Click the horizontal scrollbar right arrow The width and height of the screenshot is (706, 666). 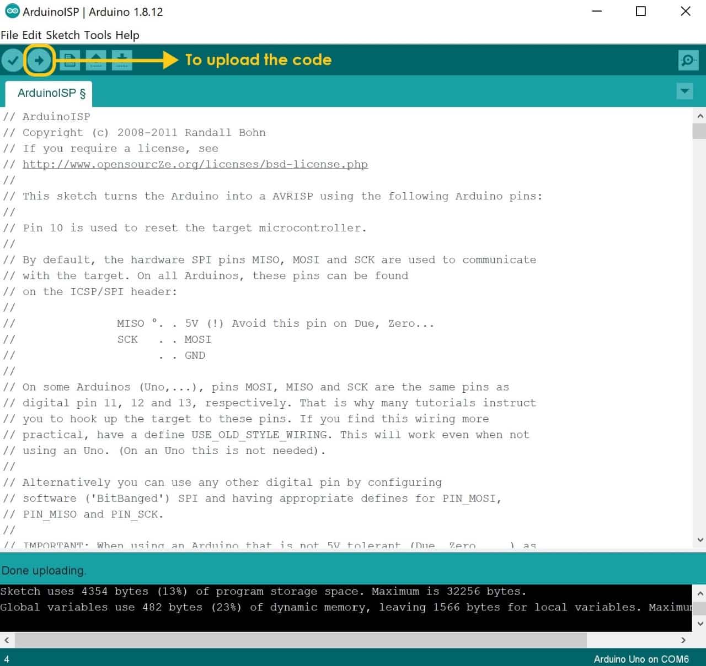coord(683,640)
